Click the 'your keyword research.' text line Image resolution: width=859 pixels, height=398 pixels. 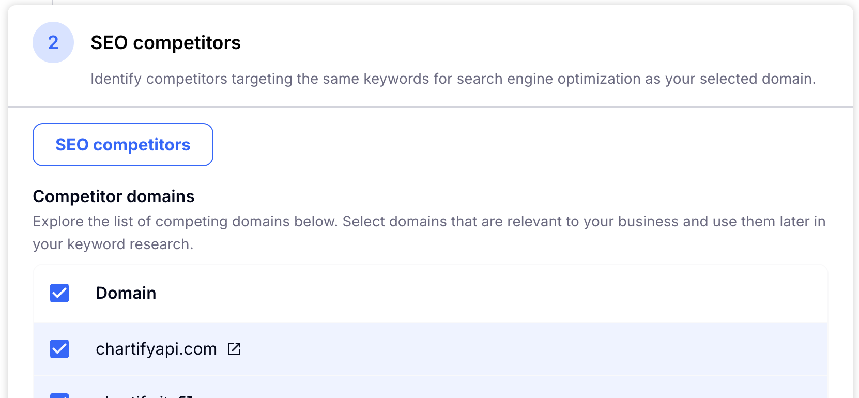coord(113,244)
